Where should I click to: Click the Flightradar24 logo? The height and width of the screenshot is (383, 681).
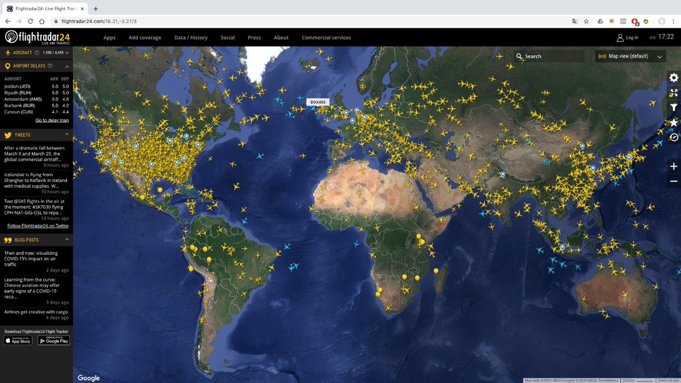[37, 37]
